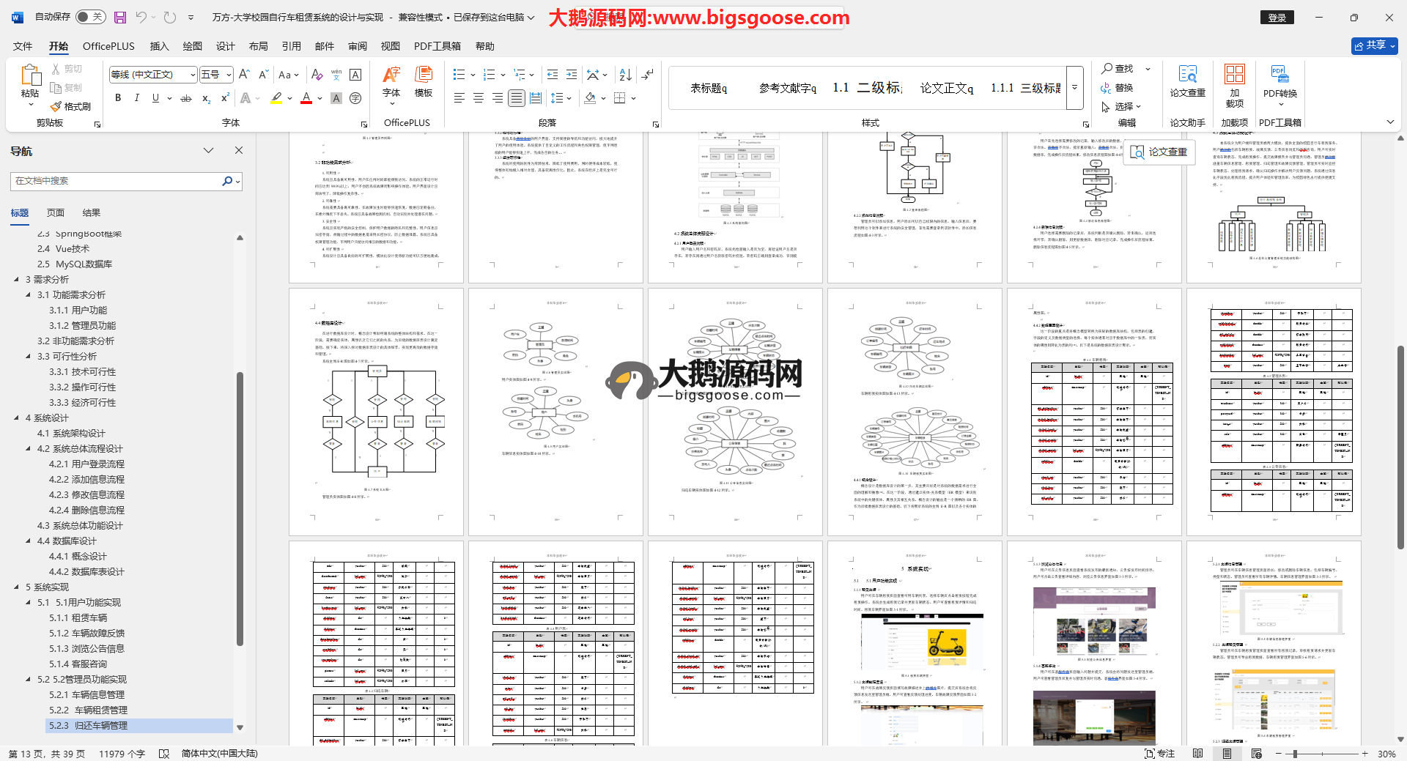Click the 共享 share button

click(1374, 45)
